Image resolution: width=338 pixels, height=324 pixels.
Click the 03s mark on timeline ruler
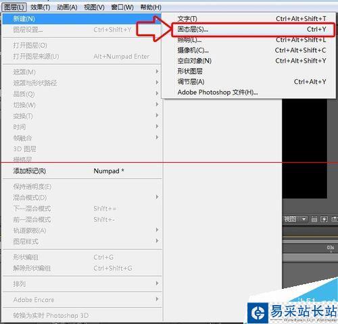tap(331, 248)
